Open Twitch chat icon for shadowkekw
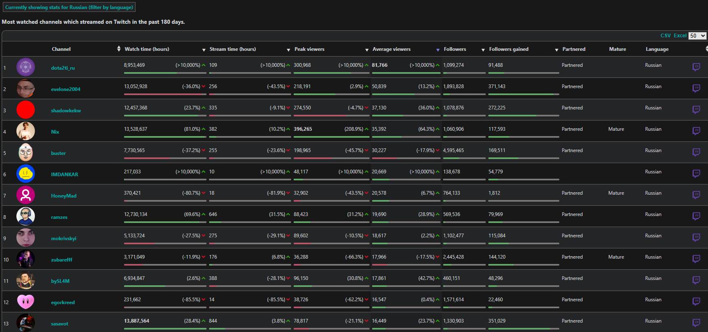The image size is (708, 332). [696, 109]
